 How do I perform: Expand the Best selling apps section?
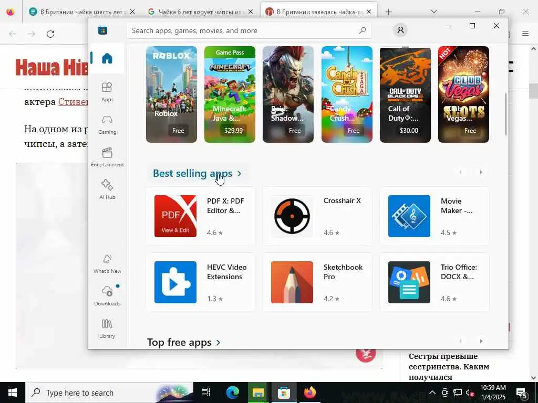click(198, 173)
